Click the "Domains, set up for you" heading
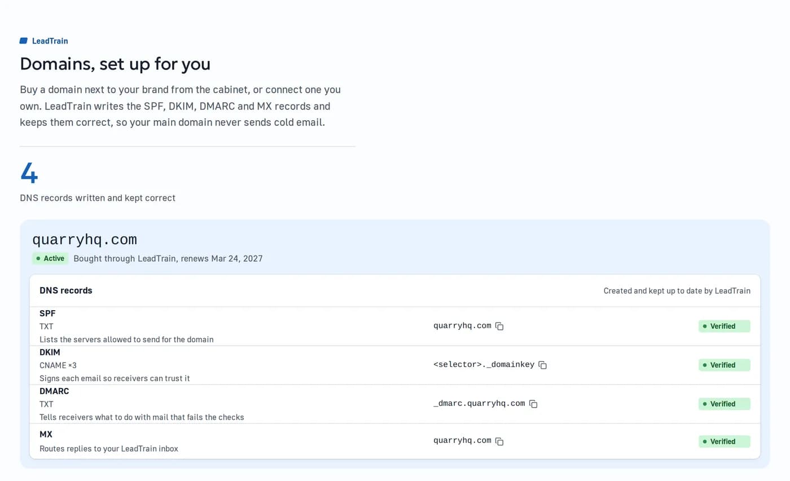The image size is (790, 481). point(115,64)
